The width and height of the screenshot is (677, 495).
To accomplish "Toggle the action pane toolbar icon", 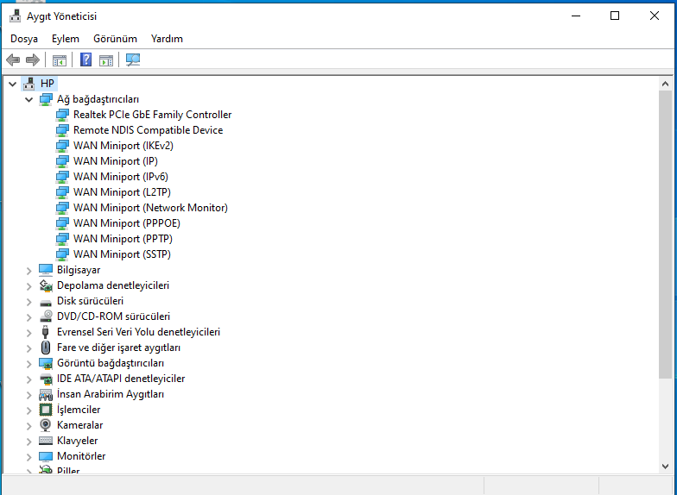I will (x=106, y=60).
